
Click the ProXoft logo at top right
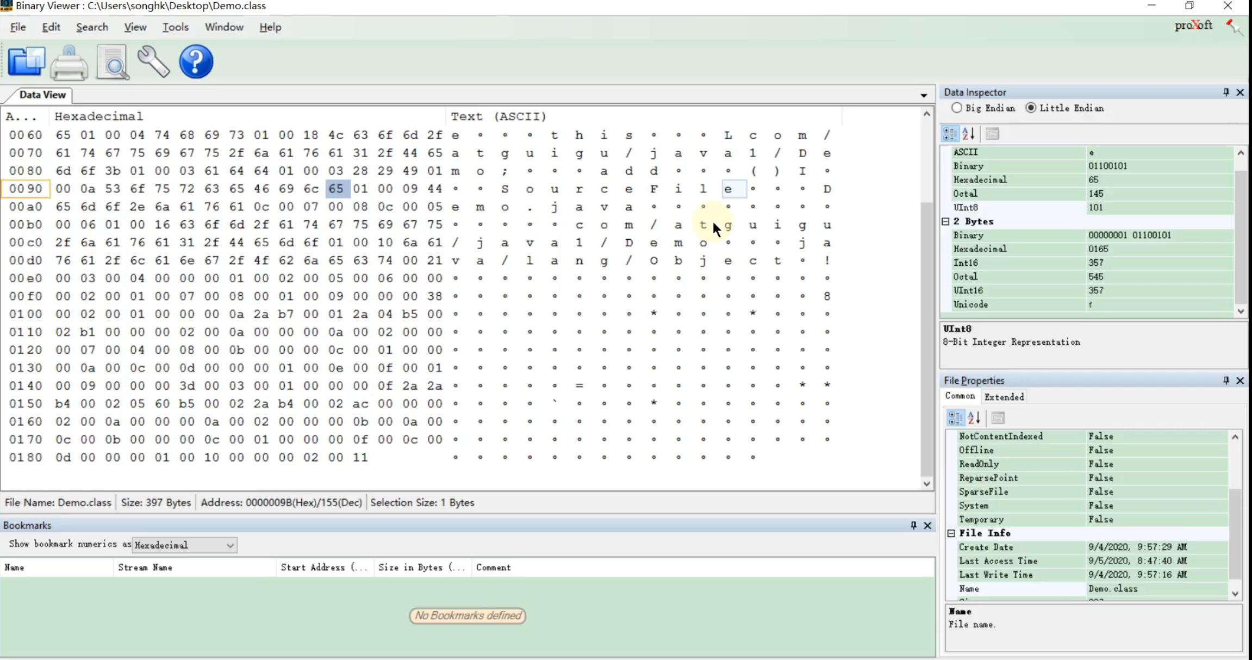tap(1193, 25)
